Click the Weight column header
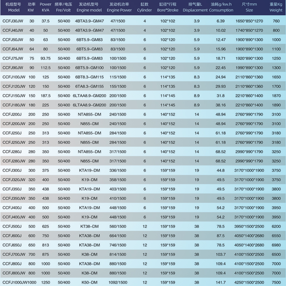 click(x=276, y=7)
